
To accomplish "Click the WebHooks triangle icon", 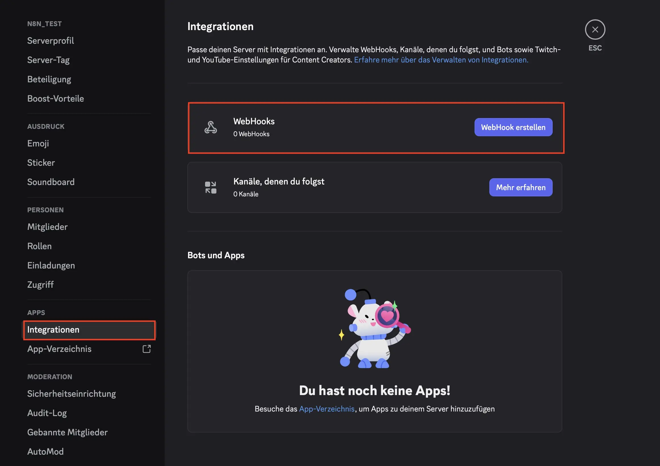I will tap(211, 127).
